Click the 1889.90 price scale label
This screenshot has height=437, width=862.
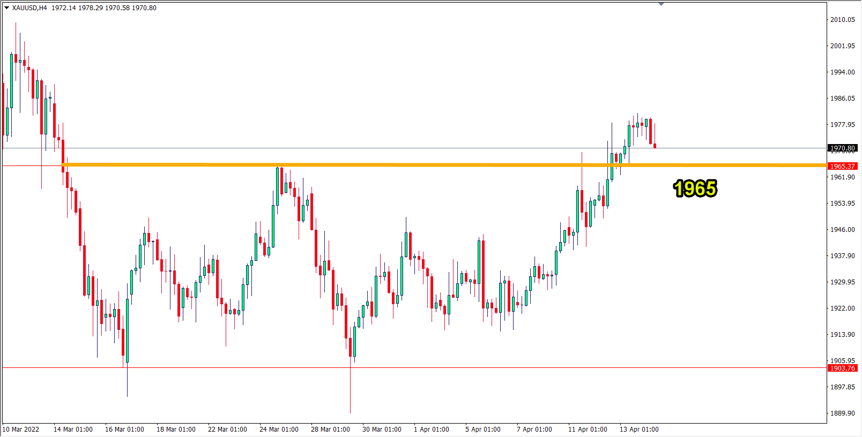(x=842, y=413)
